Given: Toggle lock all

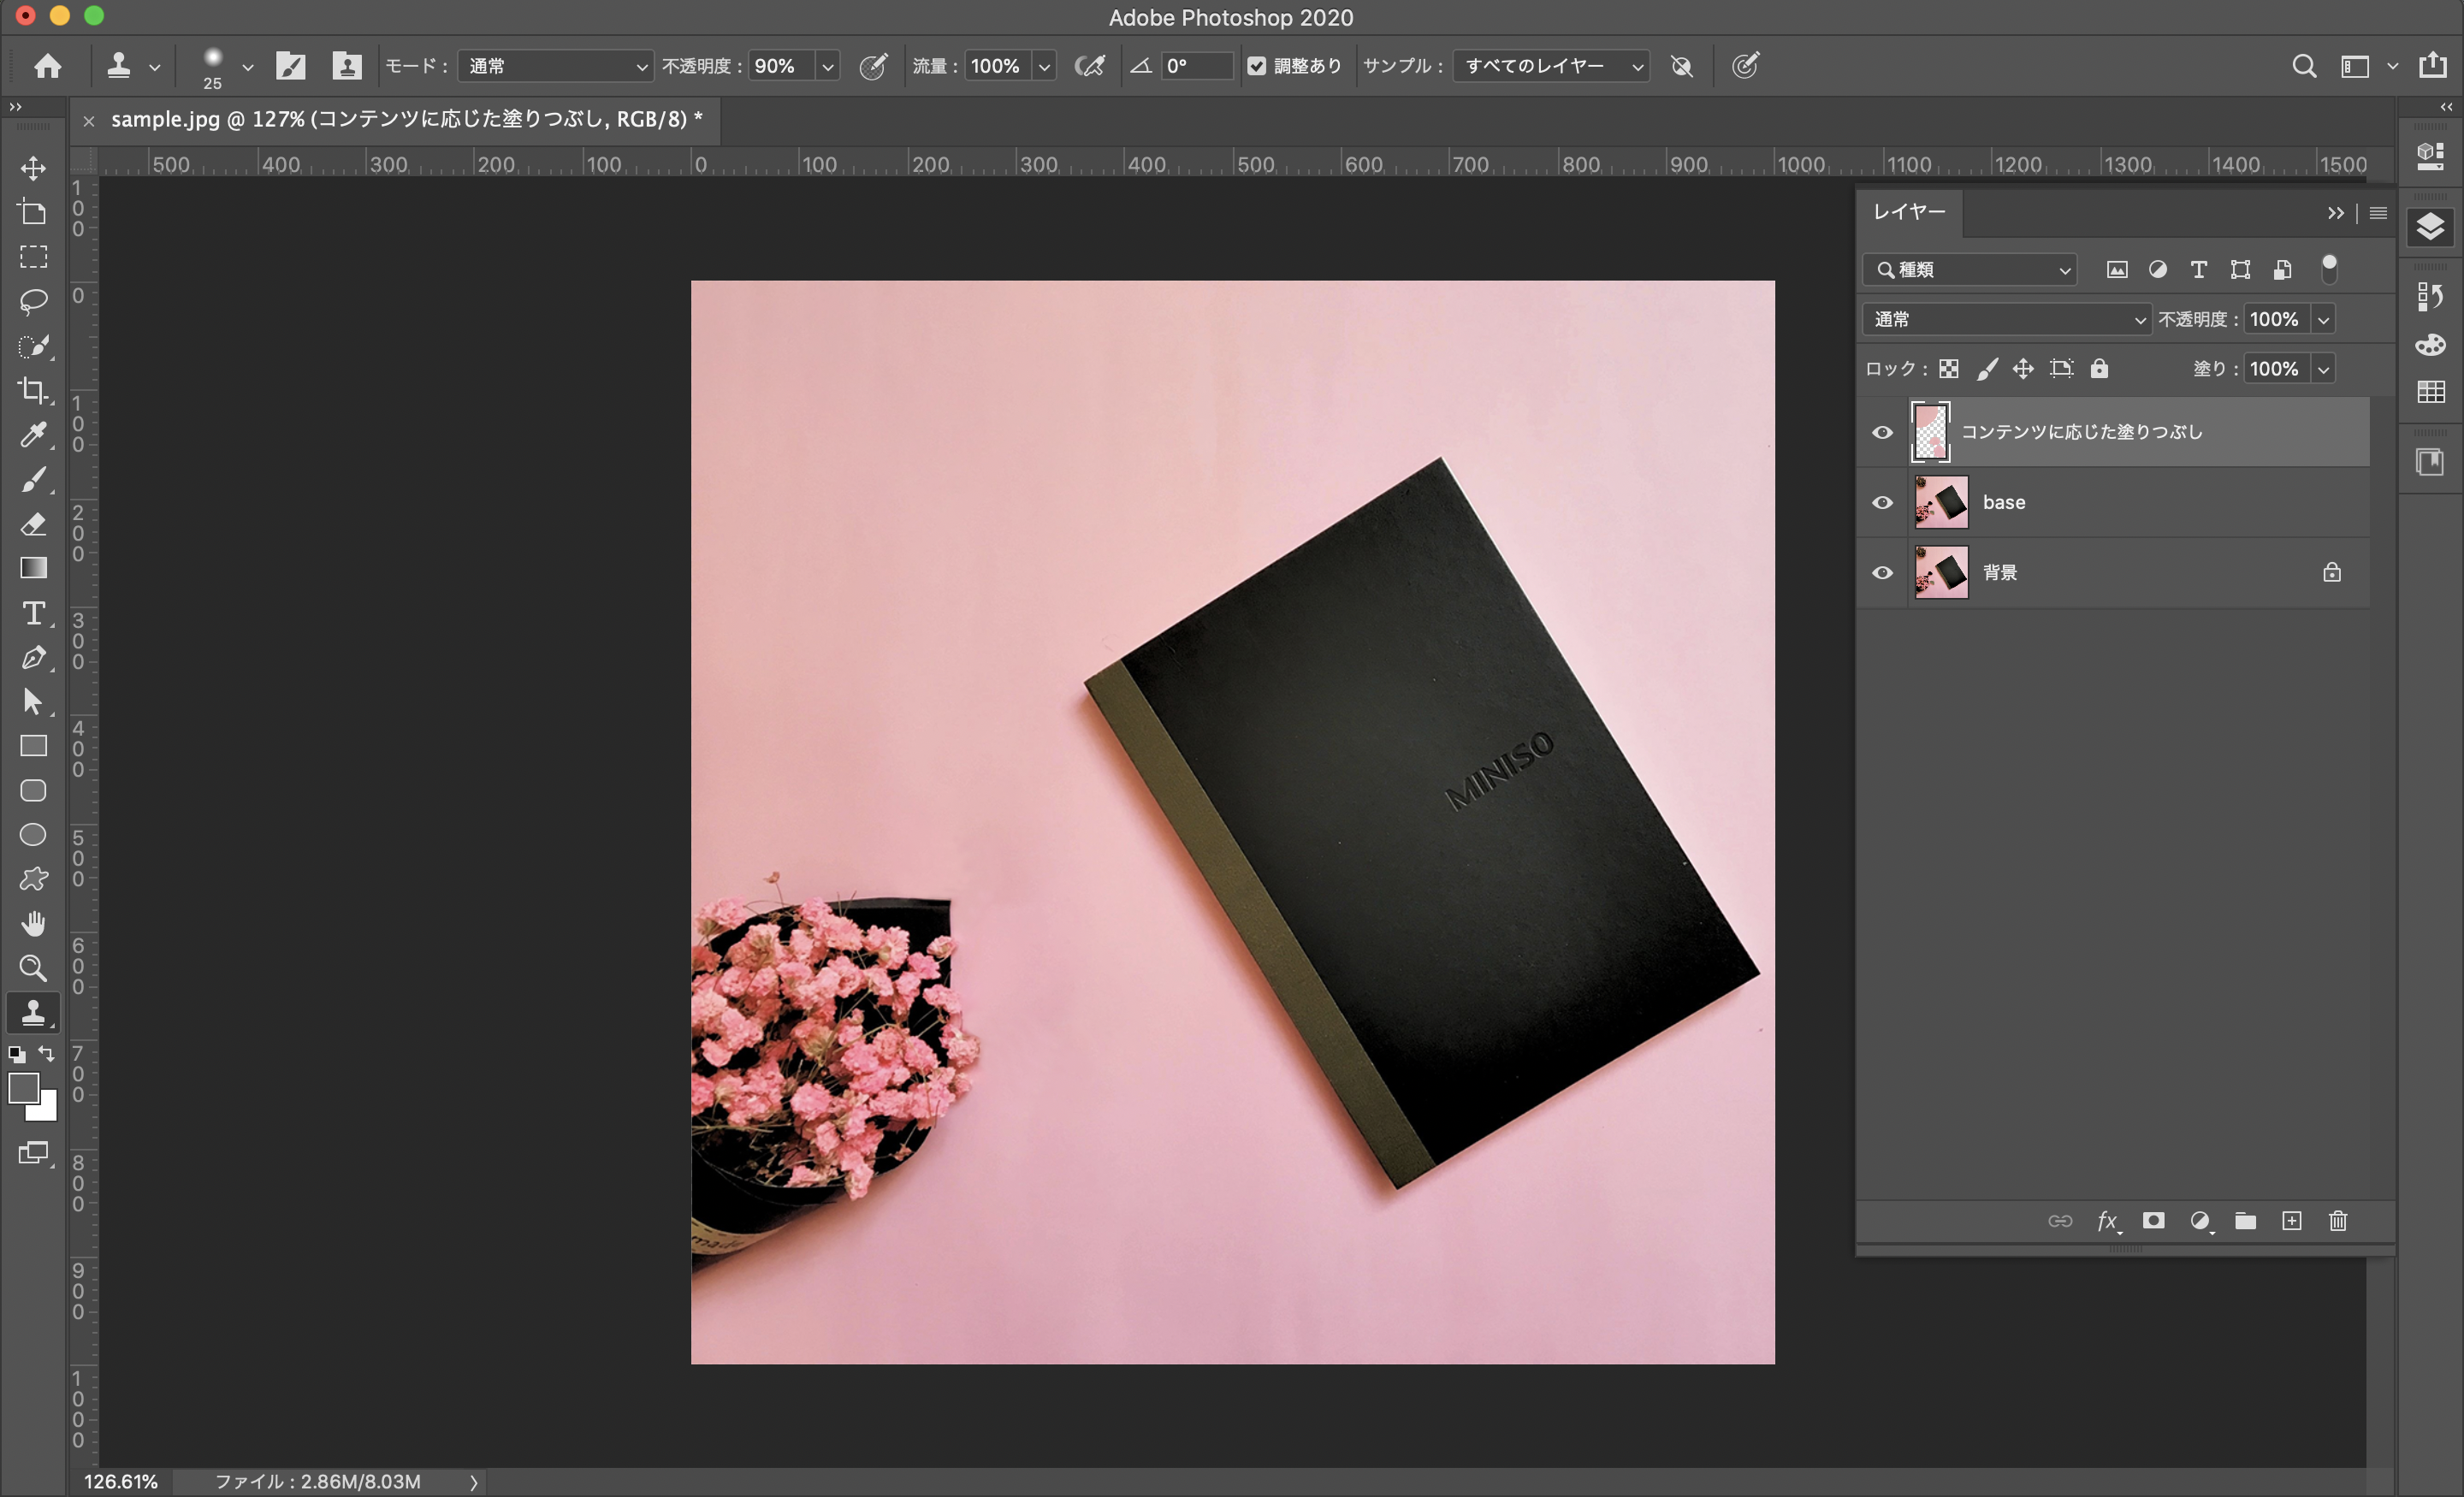Looking at the screenshot, I should click(2099, 369).
